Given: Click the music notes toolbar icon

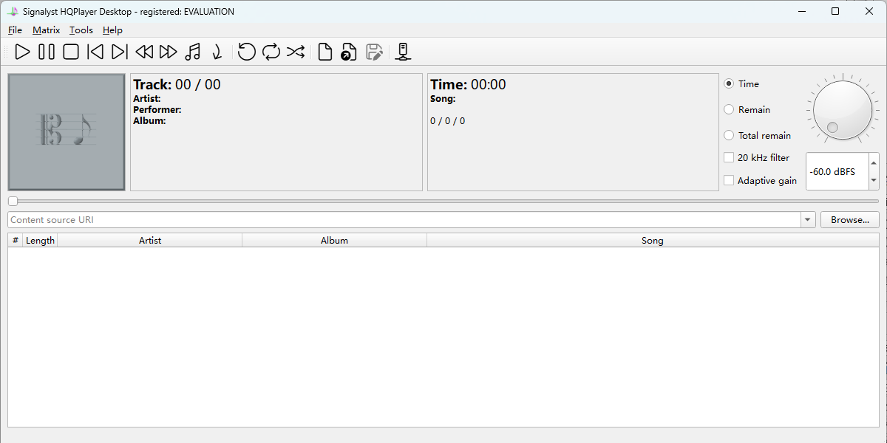Looking at the screenshot, I should click(x=193, y=52).
